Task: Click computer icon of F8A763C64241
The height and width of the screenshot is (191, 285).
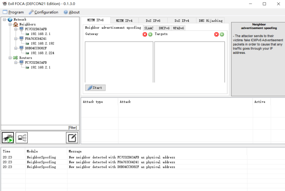Action: [x=21, y=39]
